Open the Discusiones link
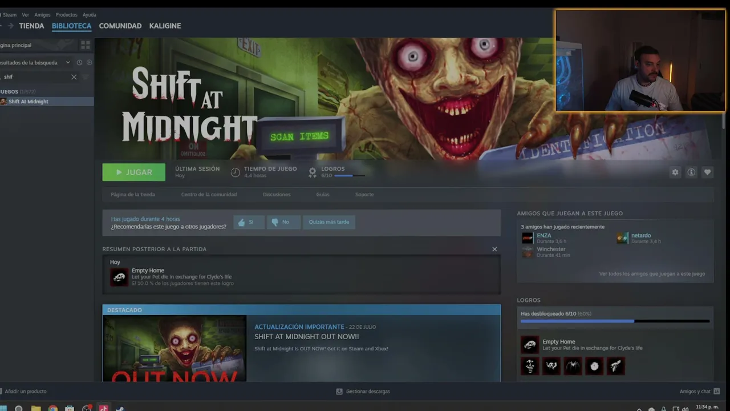The image size is (730, 411). tap(277, 195)
